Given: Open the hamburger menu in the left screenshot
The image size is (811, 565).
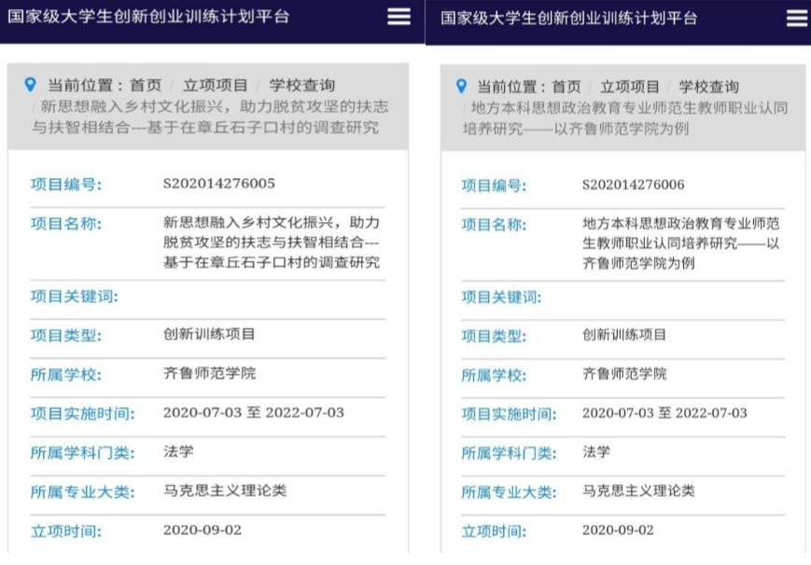Looking at the screenshot, I should pos(399,17).
